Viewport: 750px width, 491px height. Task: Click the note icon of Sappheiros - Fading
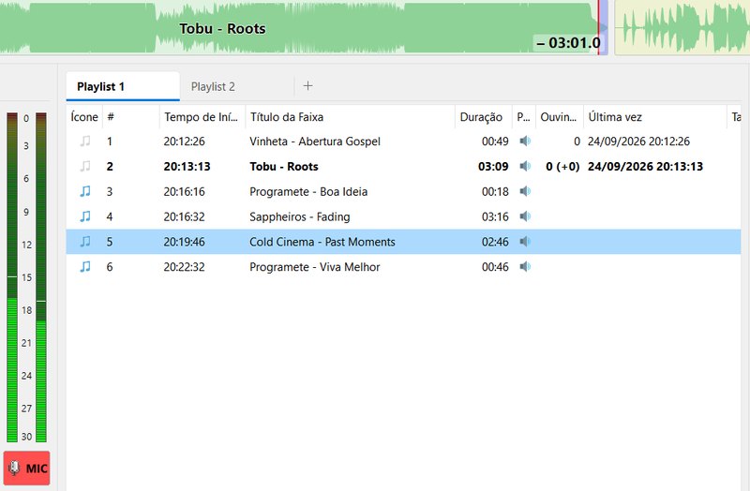click(85, 216)
